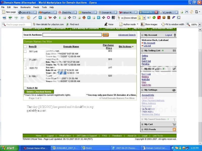Click the chart icon right of the tabs
Image resolution: width=202 pixels, height=151 pixels.
[187, 12]
